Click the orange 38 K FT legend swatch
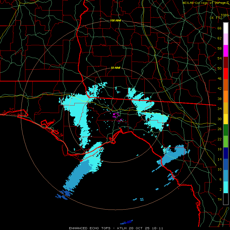Screen dimensions: 230x230 [226, 96]
